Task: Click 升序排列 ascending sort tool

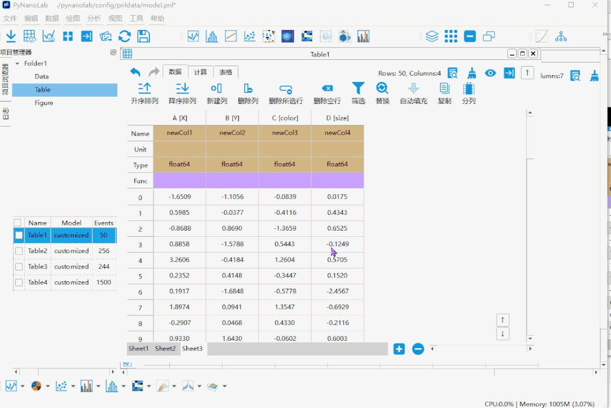Action: coord(144,93)
